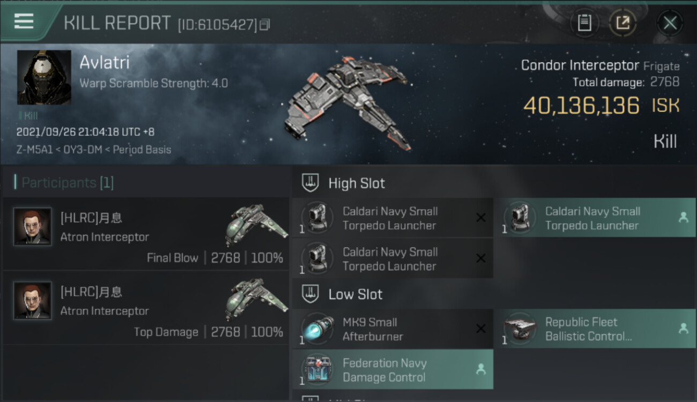Tap the Top Damage participant's Atron ship image
This screenshot has width=697, height=402.
tap(256, 298)
